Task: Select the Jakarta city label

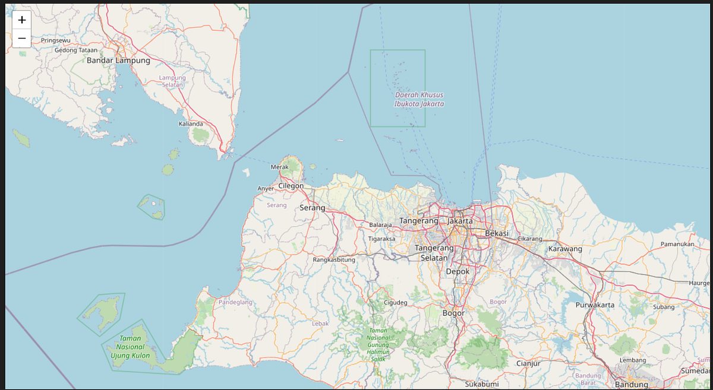Action: tap(460, 220)
